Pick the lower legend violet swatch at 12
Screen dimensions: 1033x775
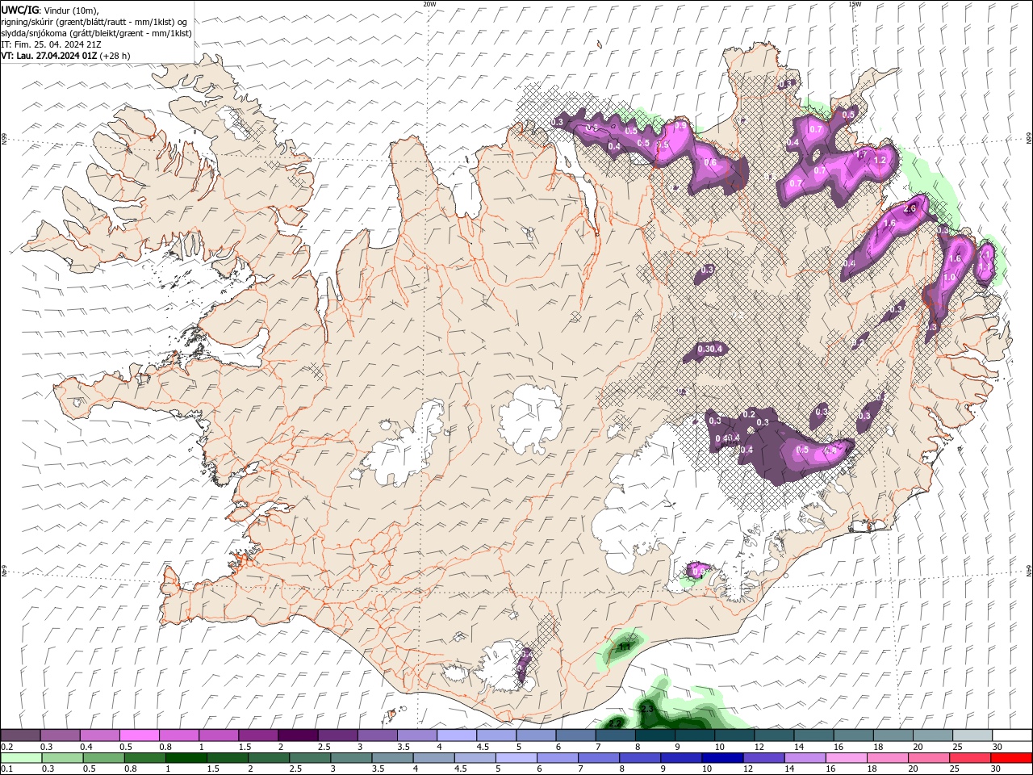tap(763, 758)
